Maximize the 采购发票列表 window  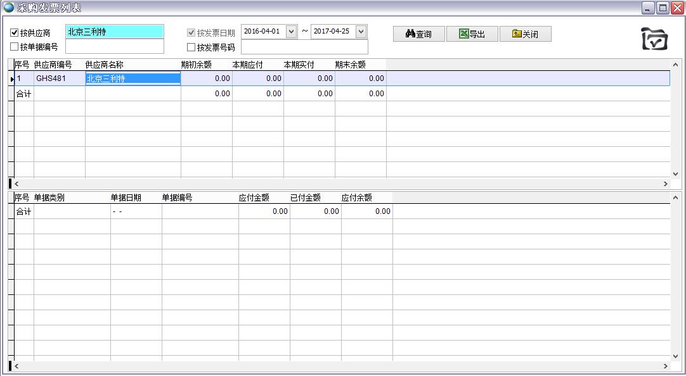[x=663, y=8]
